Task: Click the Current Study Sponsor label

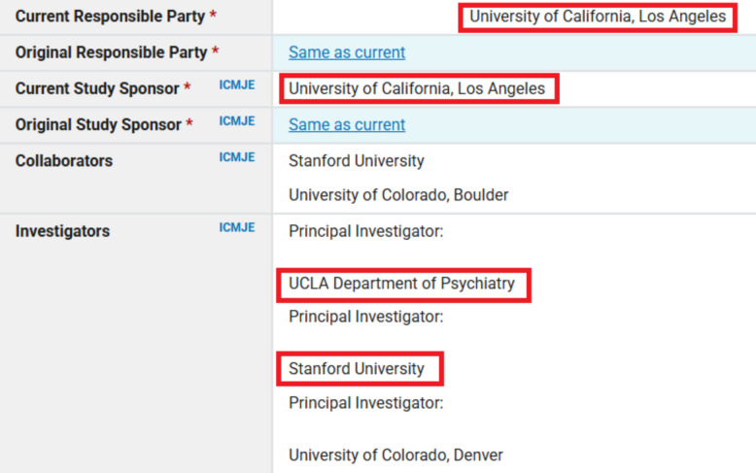Action: 97,88
